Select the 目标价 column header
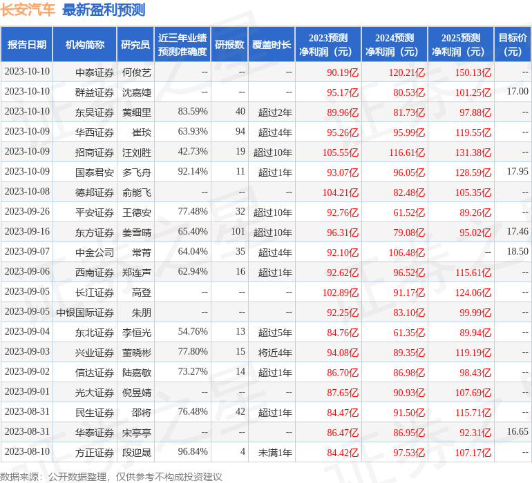The height and width of the screenshot is (483, 532). (x=513, y=44)
